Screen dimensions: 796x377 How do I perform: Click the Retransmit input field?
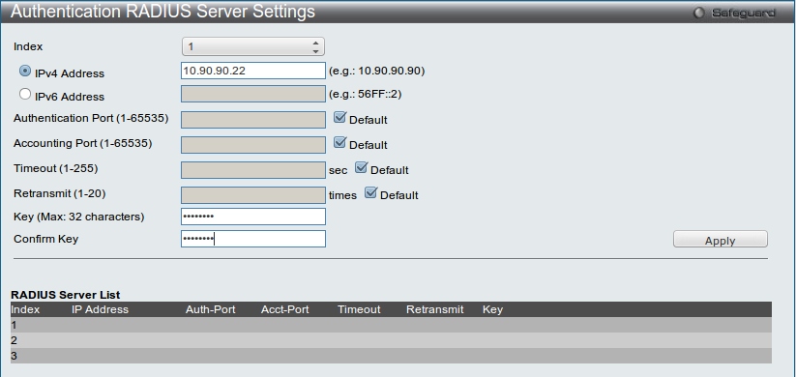tap(253, 195)
